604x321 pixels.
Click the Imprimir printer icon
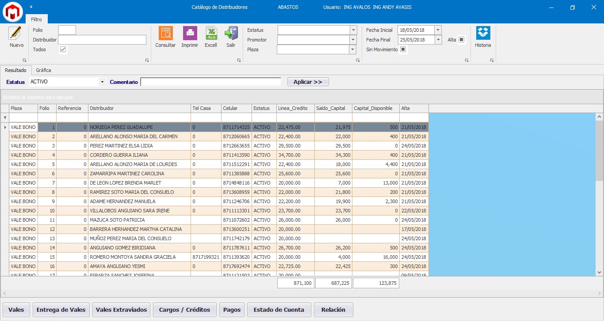(190, 33)
